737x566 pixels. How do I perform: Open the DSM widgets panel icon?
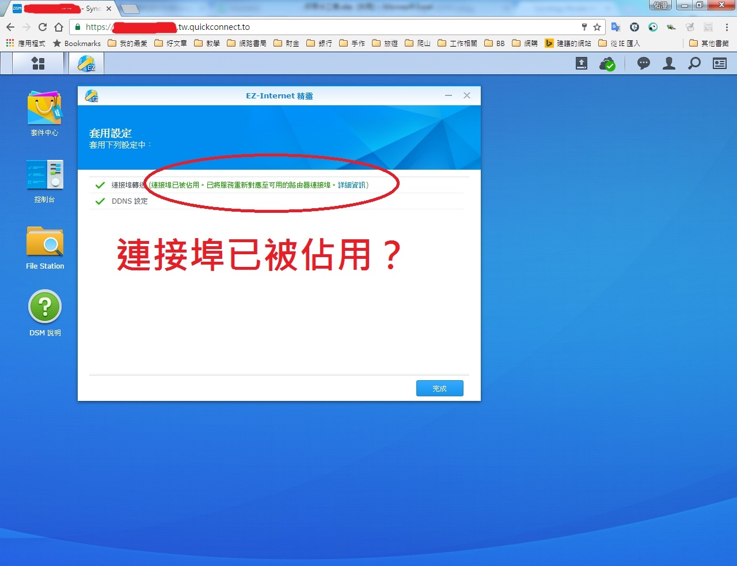click(720, 64)
